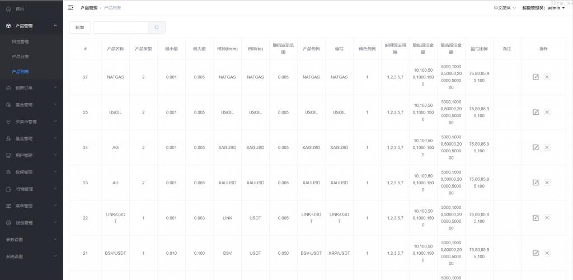Select 产品分类 in the sidebar submenu
Image resolution: width=573 pixels, height=280 pixels.
(20, 57)
